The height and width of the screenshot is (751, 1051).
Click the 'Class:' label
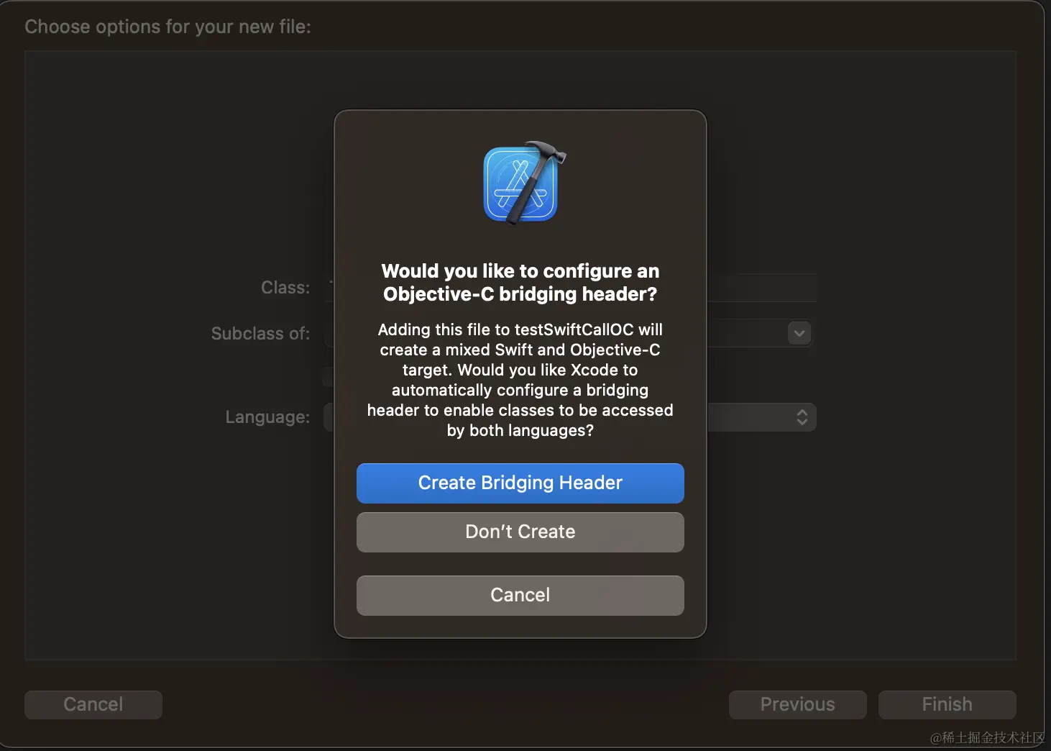coord(285,288)
